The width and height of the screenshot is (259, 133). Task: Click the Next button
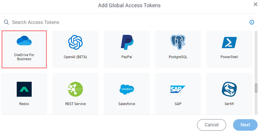(x=245, y=125)
